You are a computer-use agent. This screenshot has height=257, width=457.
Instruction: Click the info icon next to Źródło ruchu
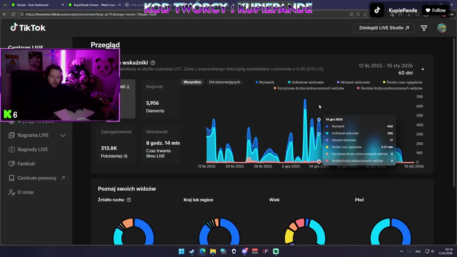(x=129, y=200)
